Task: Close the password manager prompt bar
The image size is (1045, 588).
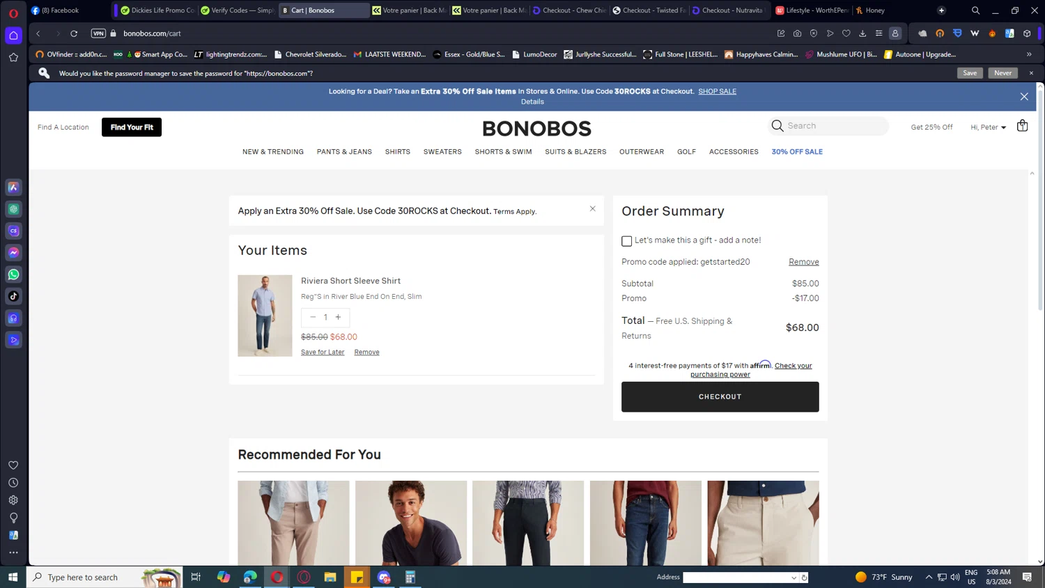Action: tap(1031, 73)
